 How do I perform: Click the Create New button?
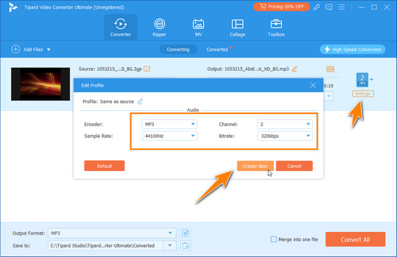[x=255, y=166]
